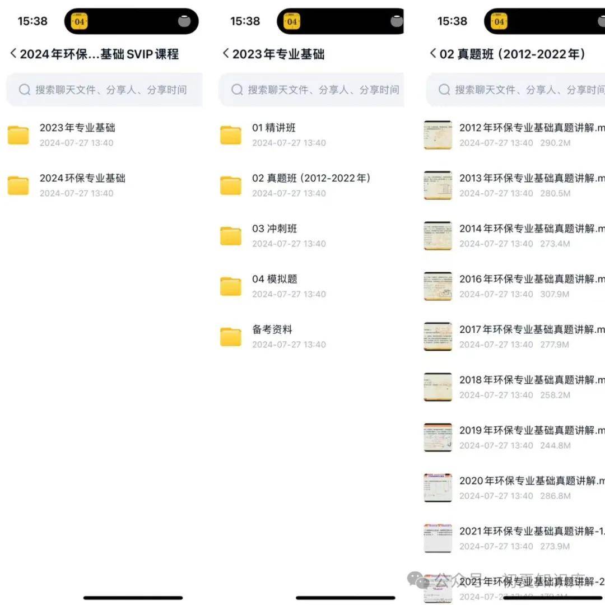Image resolution: width=605 pixels, height=605 pixels.
Task: Open 2020年环保专业基础真题讲解 file entry
Action: click(x=514, y=488)
